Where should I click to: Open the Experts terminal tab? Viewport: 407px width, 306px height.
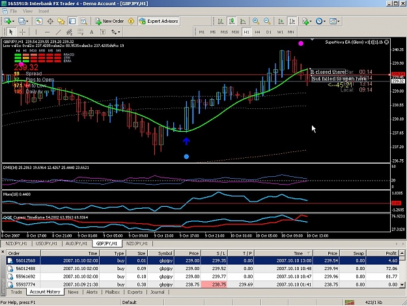135,292
